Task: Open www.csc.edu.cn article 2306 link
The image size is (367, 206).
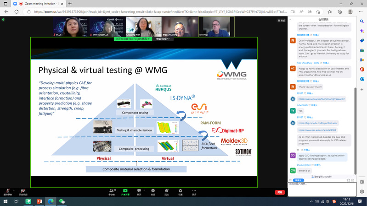Action: [317, 130]
